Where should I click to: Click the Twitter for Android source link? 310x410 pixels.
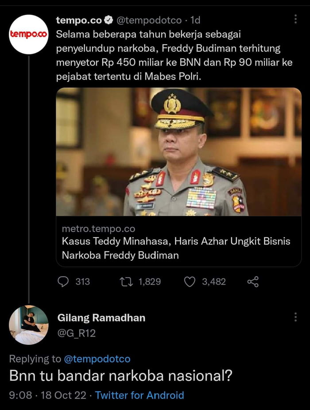coord(139,395)
